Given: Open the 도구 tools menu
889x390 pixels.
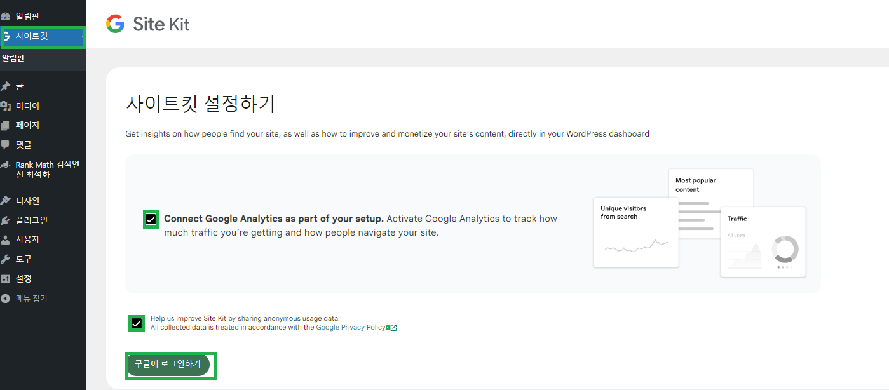Looking at the screenshot, I should pyautogui.click(x=43, y=259).
